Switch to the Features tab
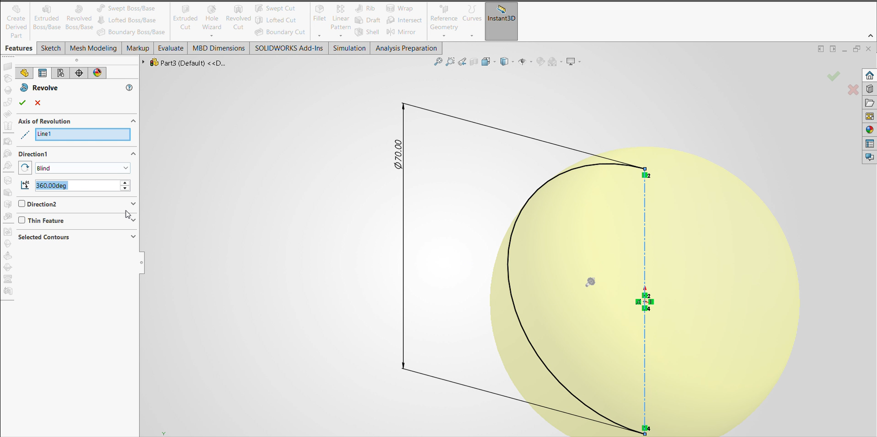 pos(19,48)
